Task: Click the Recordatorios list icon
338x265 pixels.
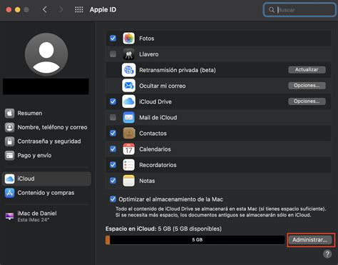Action: [128, 165]
